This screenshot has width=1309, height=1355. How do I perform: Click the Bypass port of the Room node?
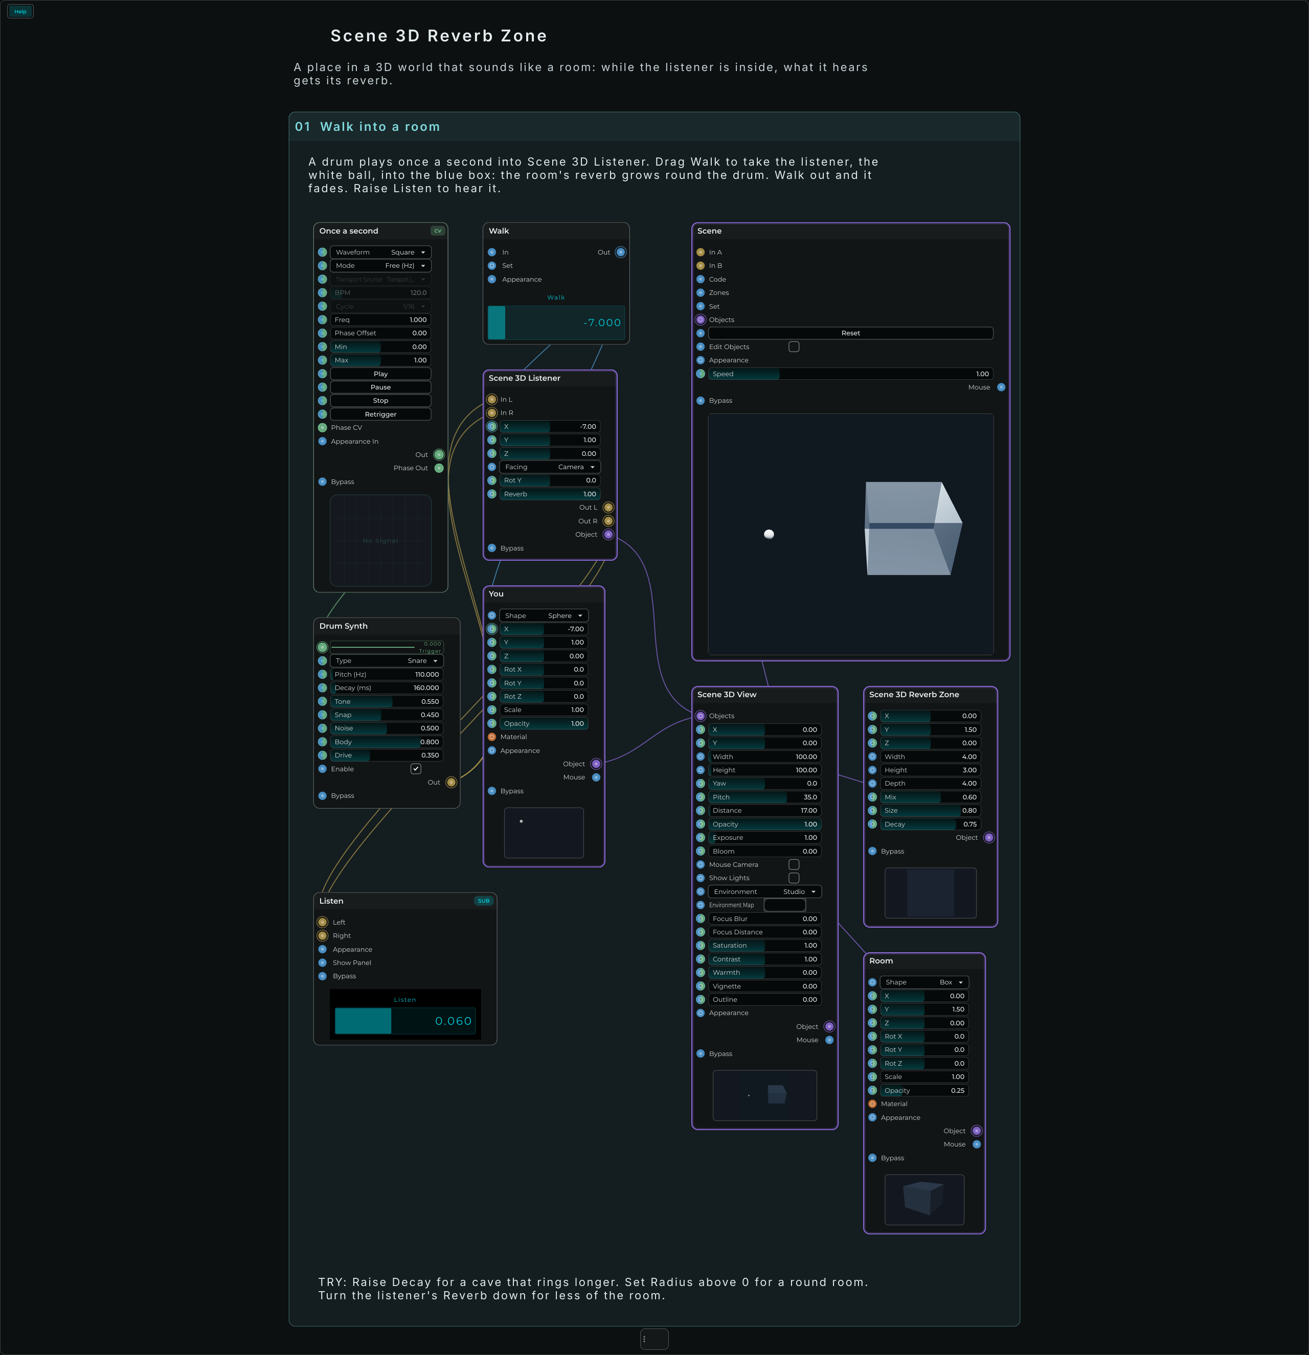click(872, 1158)
